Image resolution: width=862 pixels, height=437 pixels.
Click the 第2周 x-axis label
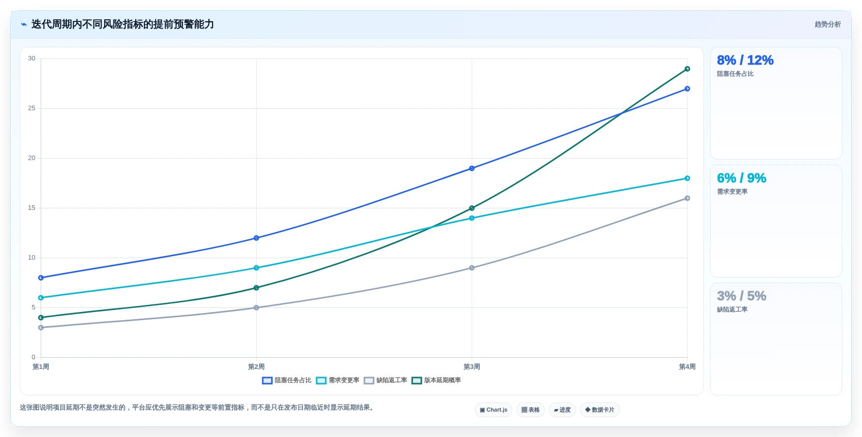pyautogui.click(x=256, y=367)
